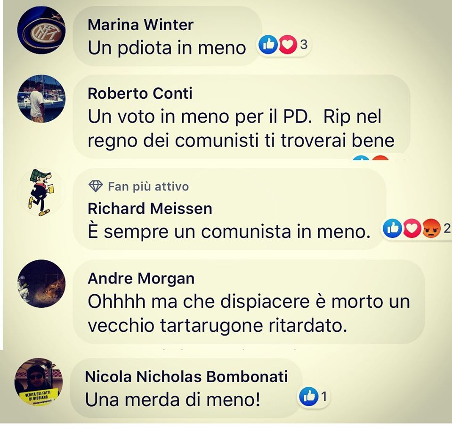Open Marina Winter's profile picture

pos(41,30)
